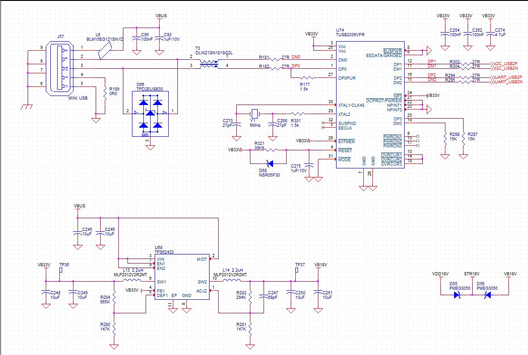Select the capacitor C274 symbol
This screenshot has width=528, height=355.
click(x=490, y=34)
